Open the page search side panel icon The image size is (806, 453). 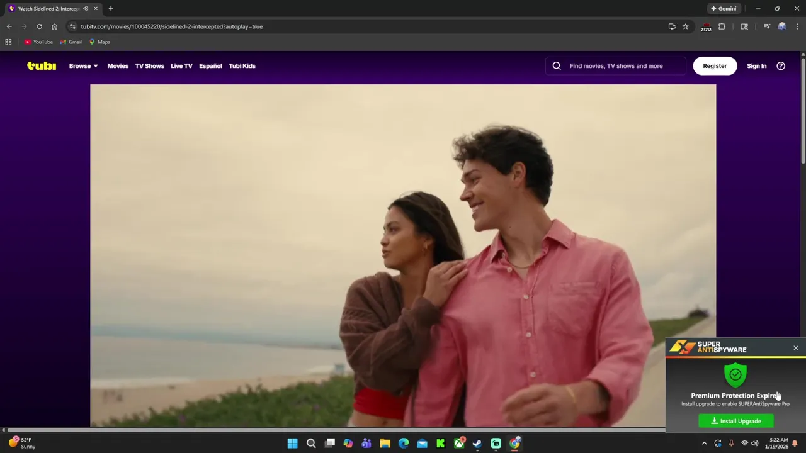point(744,26)
